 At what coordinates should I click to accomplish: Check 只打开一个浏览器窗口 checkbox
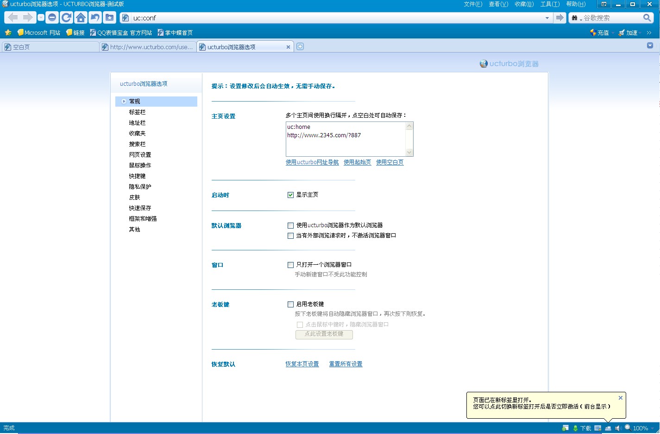[290, 265]
